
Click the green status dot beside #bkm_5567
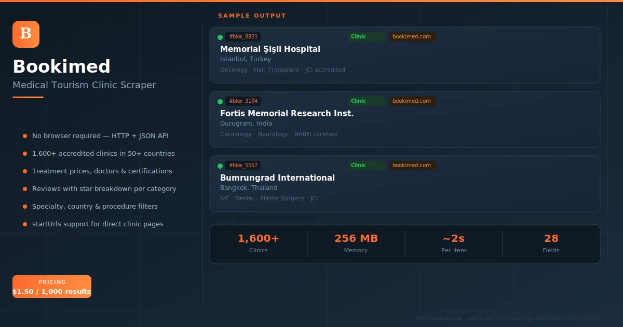pos(220,166)
